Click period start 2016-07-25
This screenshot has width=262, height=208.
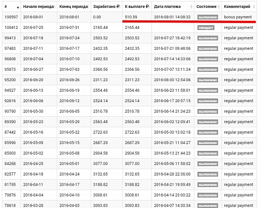[x=33, y=27]
